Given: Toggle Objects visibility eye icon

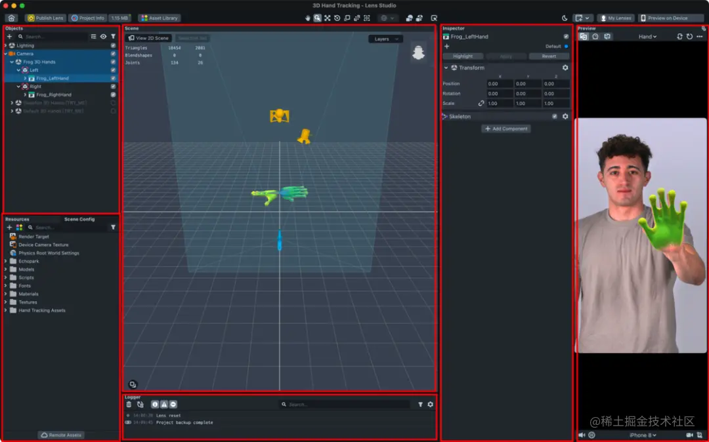Looking at the screenshot, I should 104,37.
